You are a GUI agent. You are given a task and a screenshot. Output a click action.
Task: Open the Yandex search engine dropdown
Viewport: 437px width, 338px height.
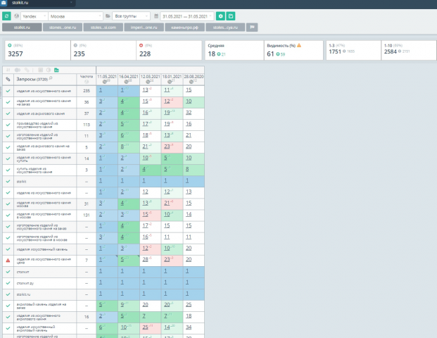click(34, 16)
